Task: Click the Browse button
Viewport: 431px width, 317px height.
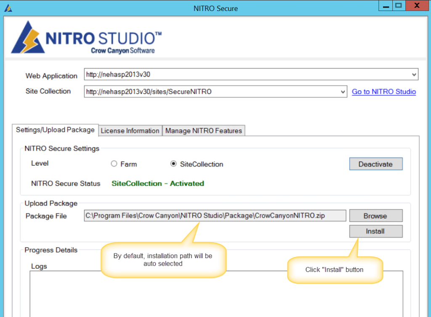Action: point(375,216)
